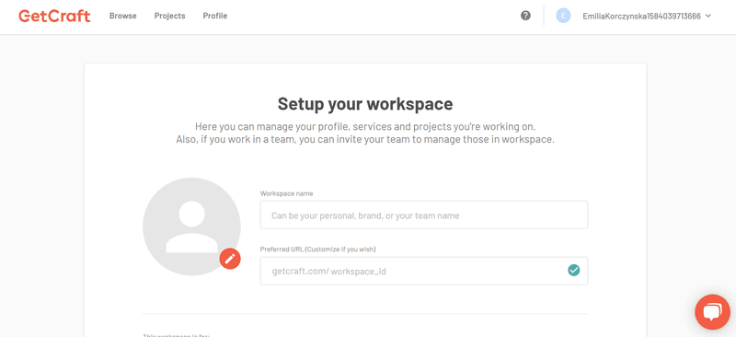The height and width of the screenshot is (337, 736).
Task: Click the green URL availability checkmark
Action: (573, 271)
